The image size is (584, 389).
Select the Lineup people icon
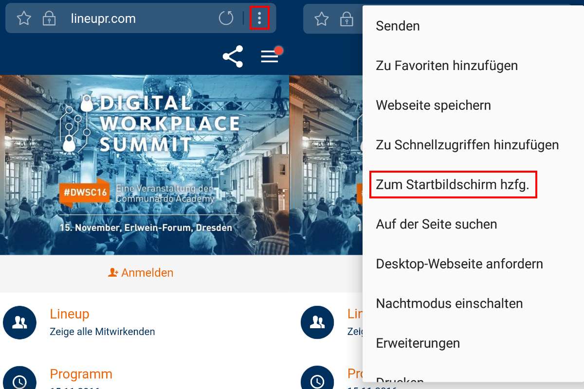click(19, 322)
